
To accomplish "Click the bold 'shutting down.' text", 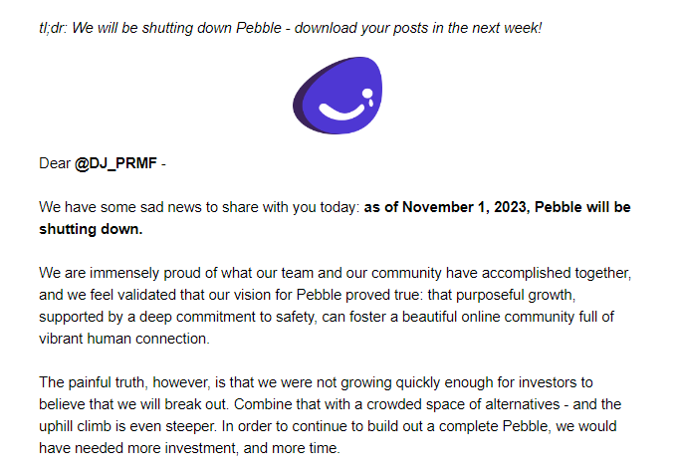I will pyautogui.click(x=91, y=229).
